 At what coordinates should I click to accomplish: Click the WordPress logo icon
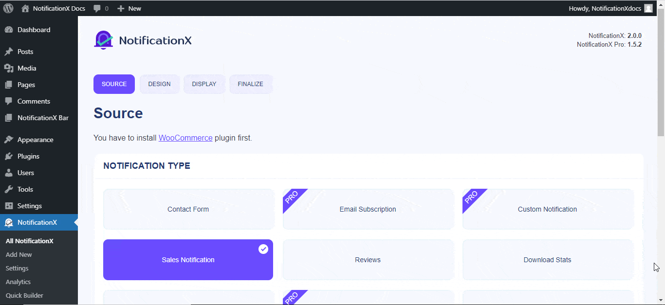(8, 8)
